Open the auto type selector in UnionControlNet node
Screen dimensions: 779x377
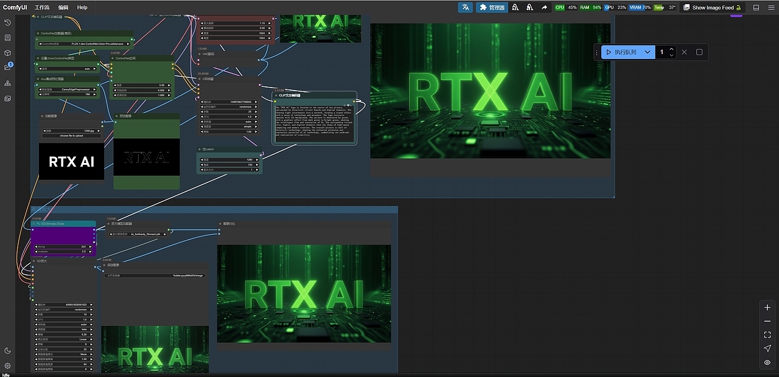[x=67, y=69]
